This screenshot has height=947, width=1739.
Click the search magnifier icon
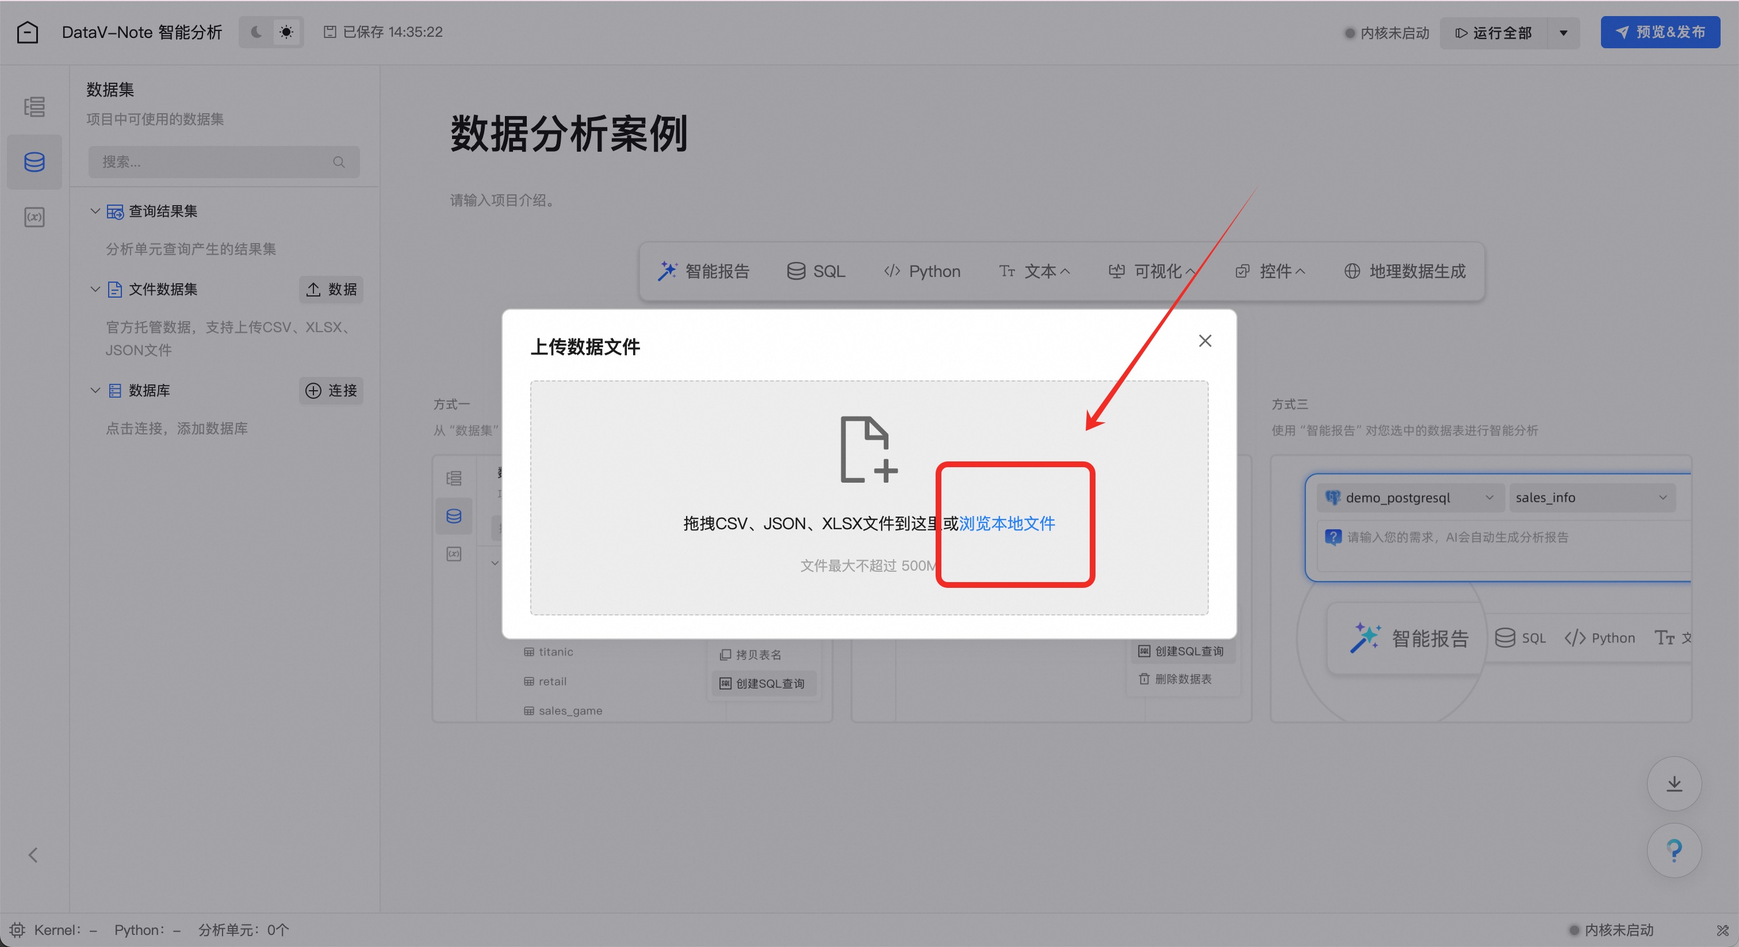[339, 162]
